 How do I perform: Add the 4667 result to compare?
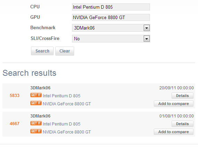[174, 132]
